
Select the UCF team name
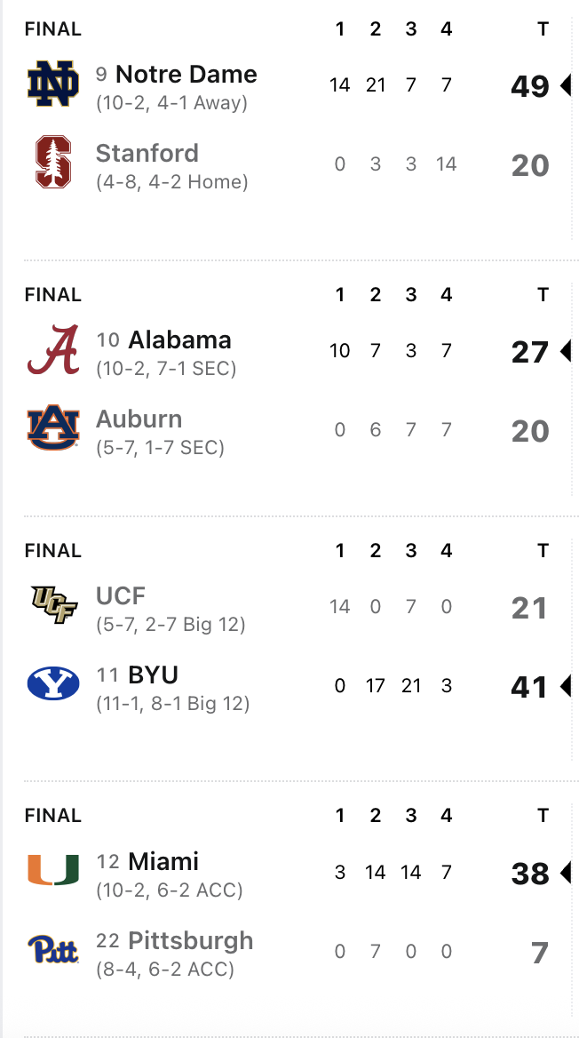121,595
